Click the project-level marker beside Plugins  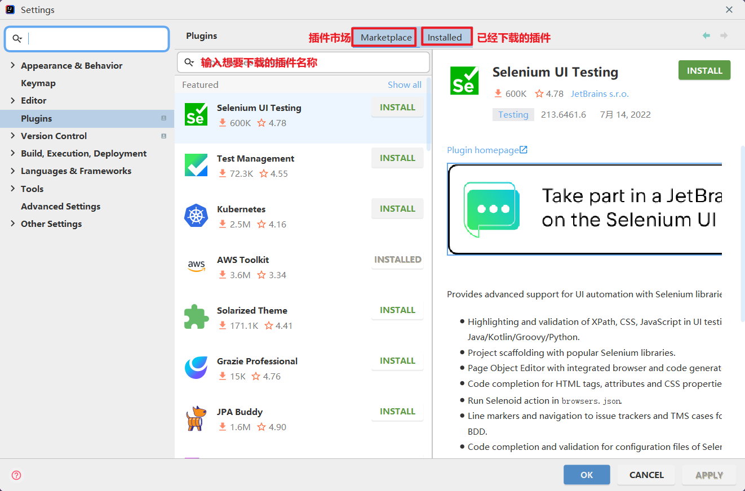[164, 118]
